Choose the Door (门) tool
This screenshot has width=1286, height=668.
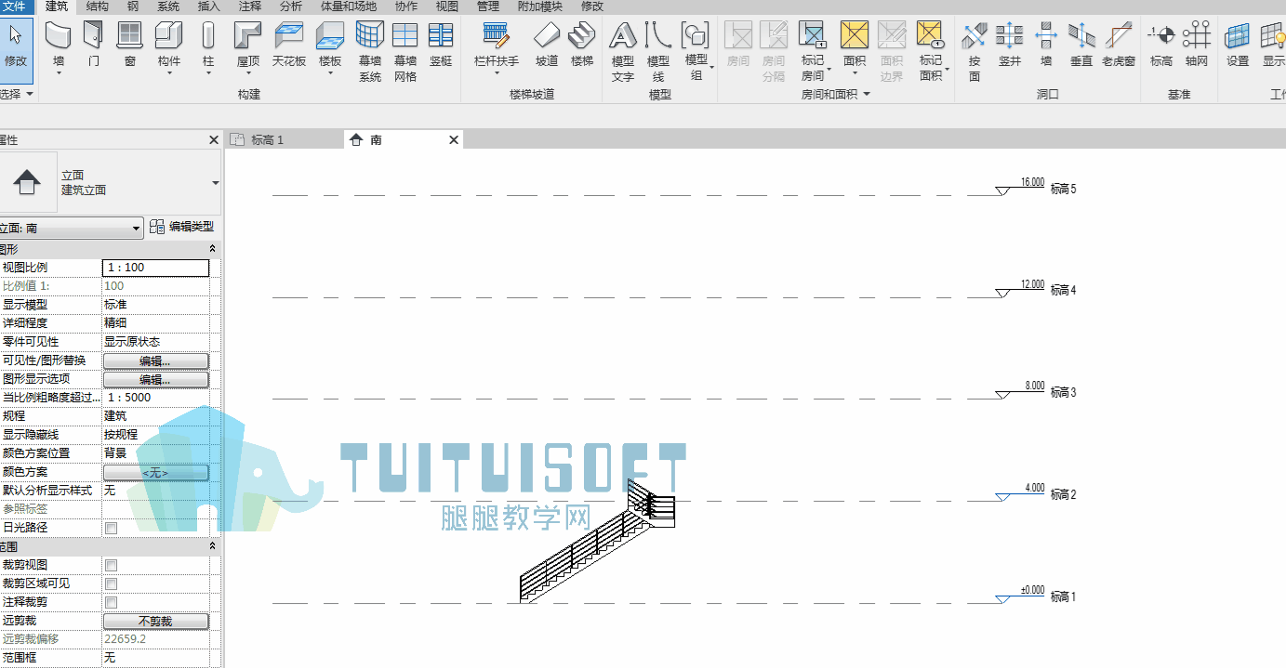tap(93, 45)
